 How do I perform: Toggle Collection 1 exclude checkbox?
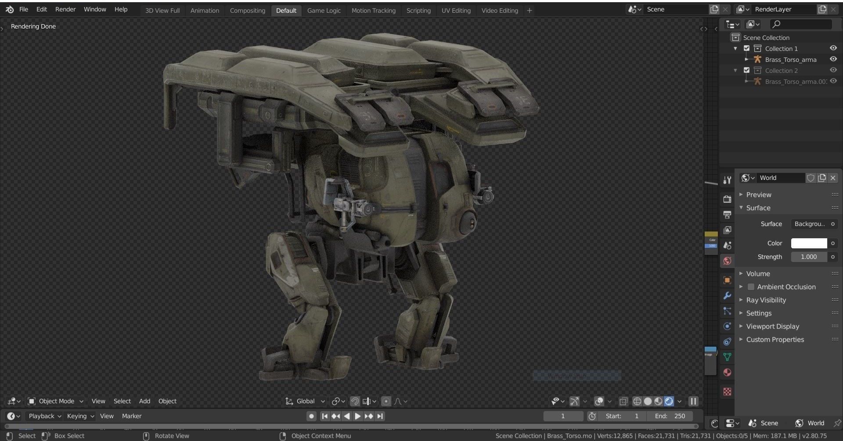(746, 48)
